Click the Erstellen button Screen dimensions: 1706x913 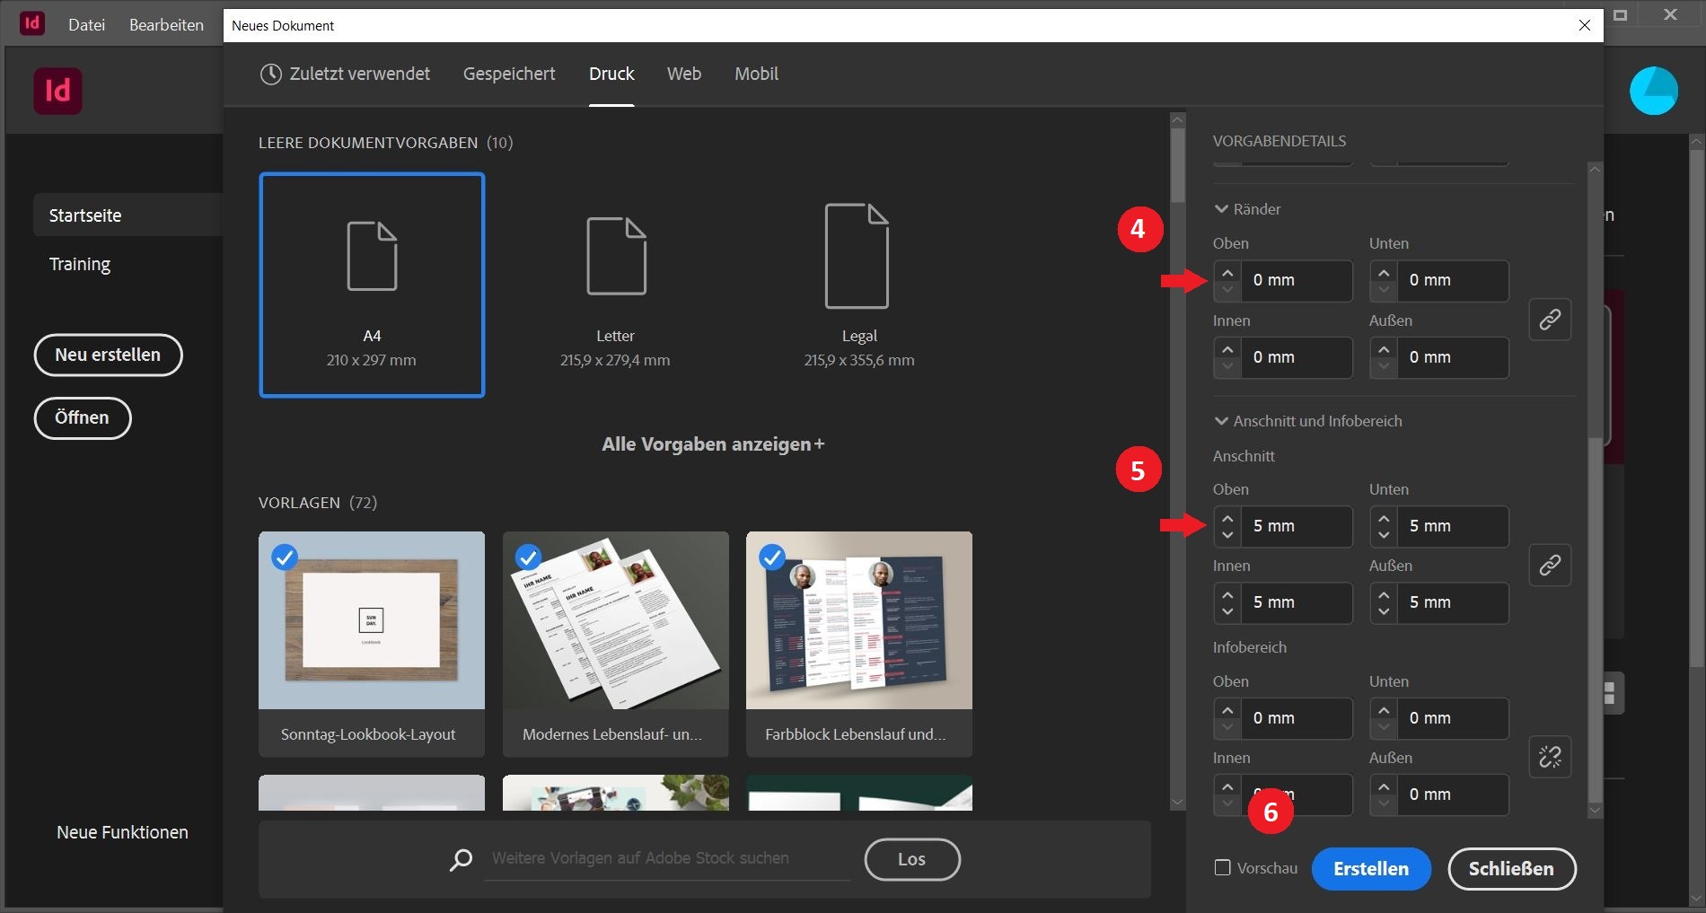pyautogui.click(x=1370, y=868)
